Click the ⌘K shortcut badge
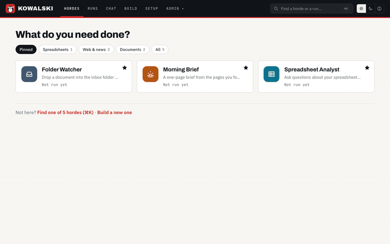The height and width of the screenshot is (244, 390). (x=346, y=9)
